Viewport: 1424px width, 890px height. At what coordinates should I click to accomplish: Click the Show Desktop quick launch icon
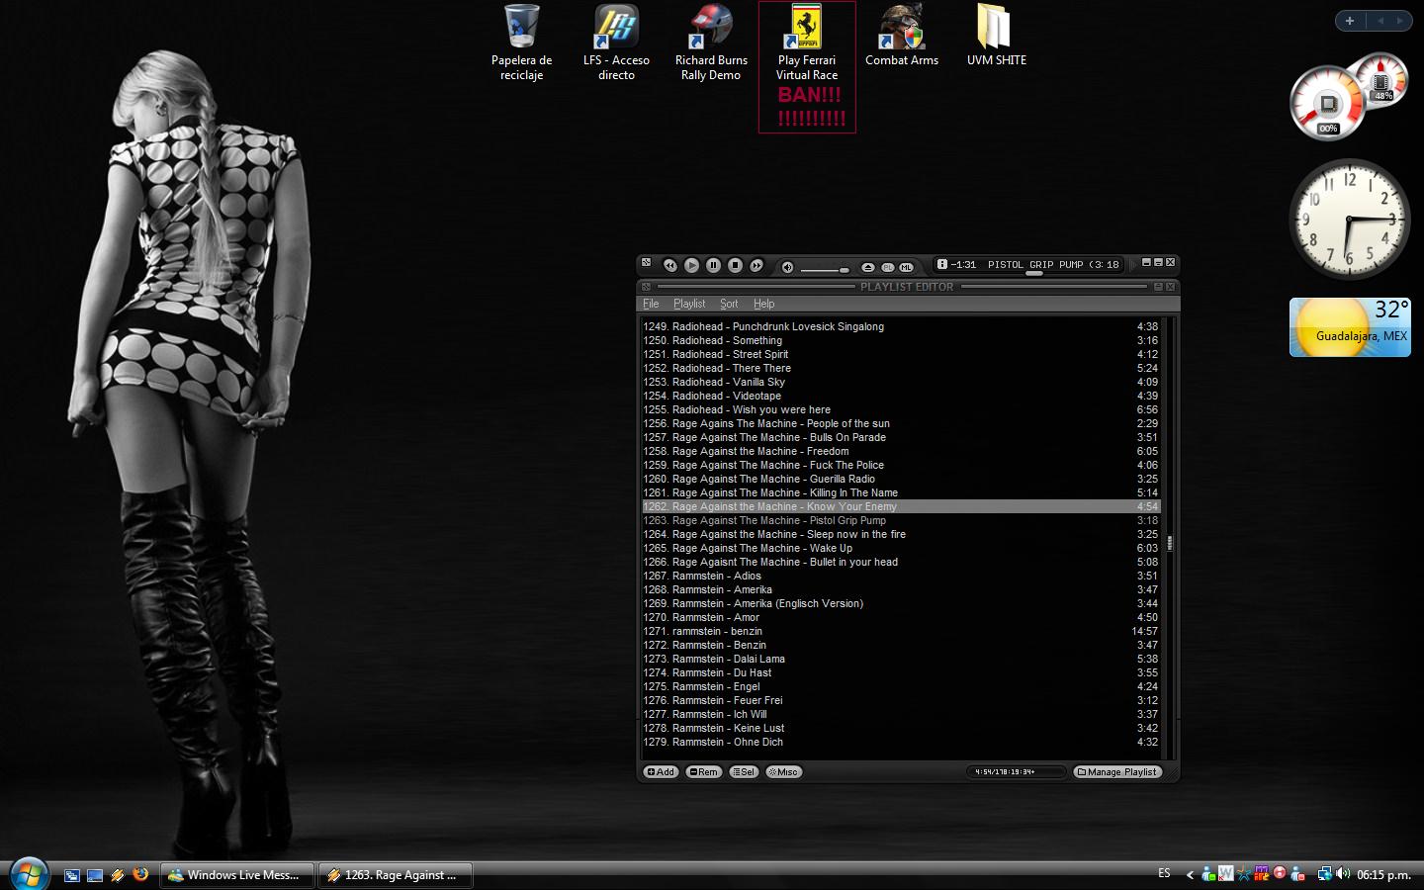tap(95, 875)
